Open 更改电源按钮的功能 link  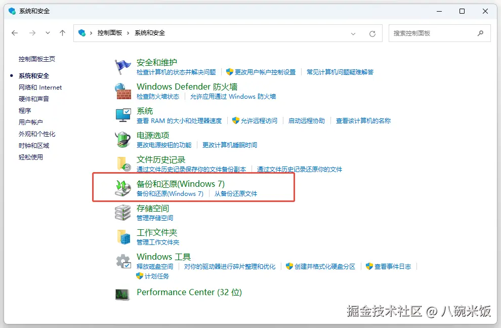click(x=164, y=145)
